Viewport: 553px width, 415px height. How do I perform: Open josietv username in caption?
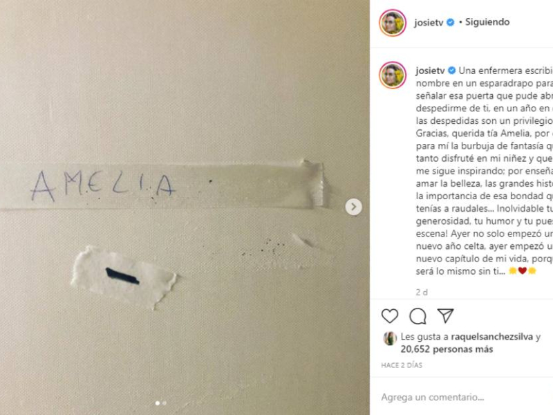(x=430, y=71)
